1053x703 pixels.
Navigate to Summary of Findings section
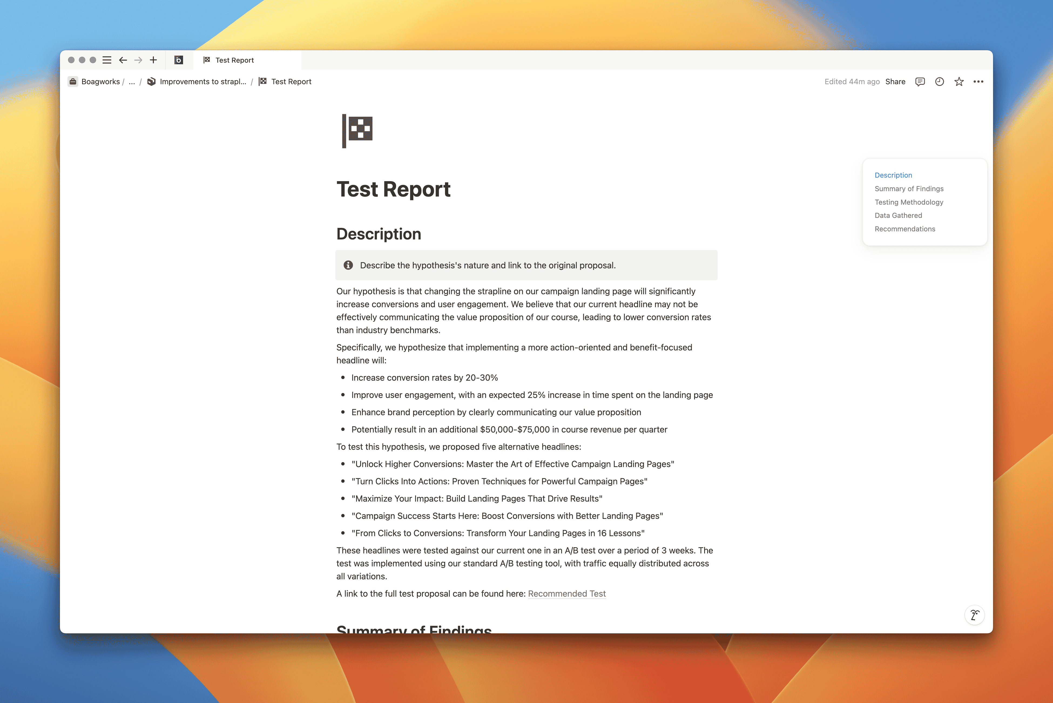(x=909, y=188)
